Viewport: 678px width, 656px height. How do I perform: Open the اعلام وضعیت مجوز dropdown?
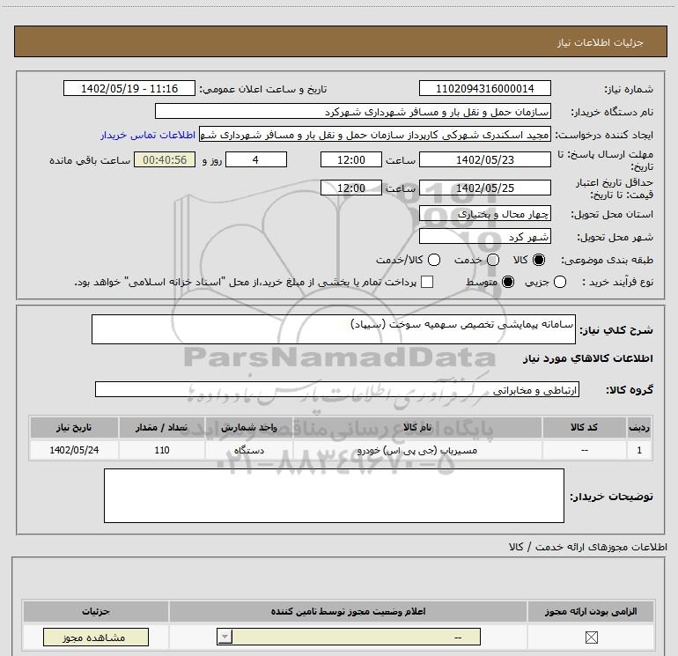(x=349, y=637)
